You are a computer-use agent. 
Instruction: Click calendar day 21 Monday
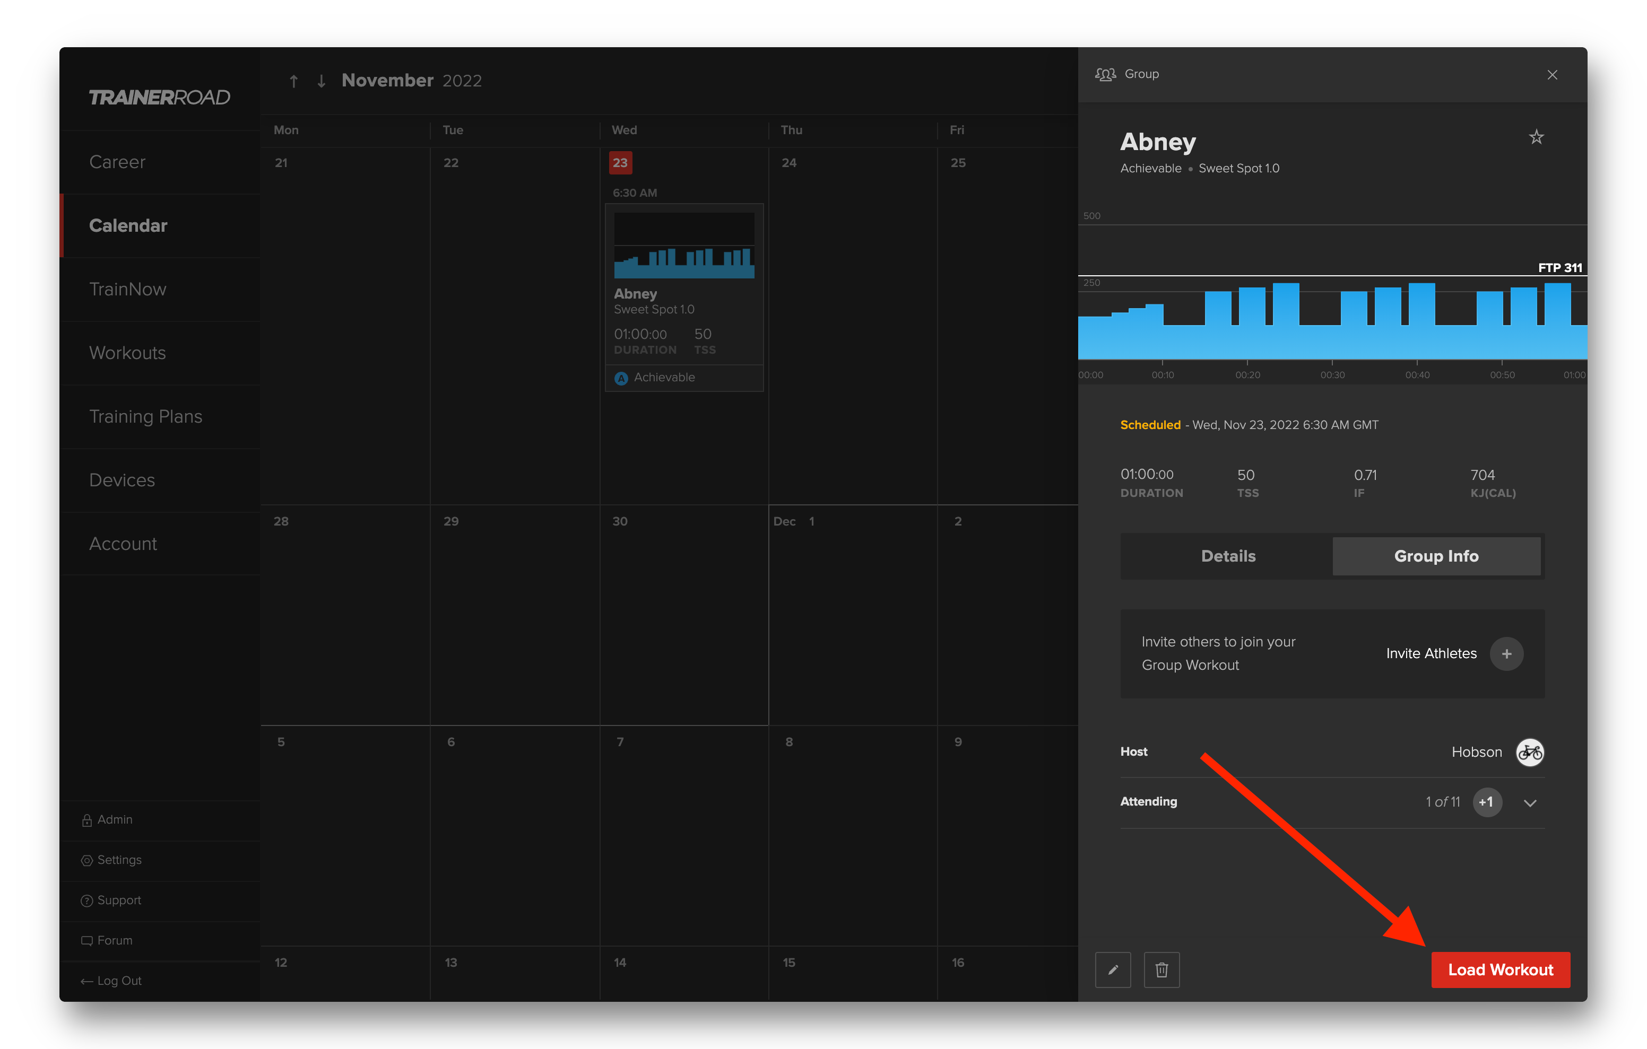pos(281,163)
